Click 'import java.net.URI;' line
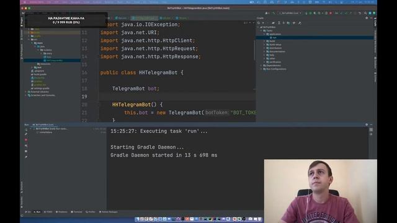The height and width of the screenshot is (223, 397). 130,33
